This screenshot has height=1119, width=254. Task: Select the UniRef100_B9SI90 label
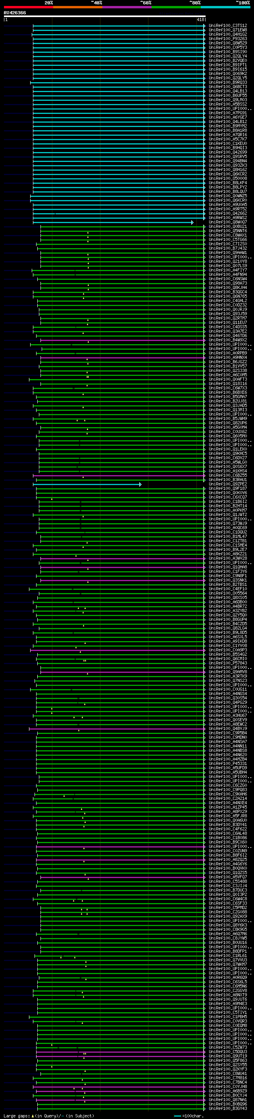click(x=227, y=52)
